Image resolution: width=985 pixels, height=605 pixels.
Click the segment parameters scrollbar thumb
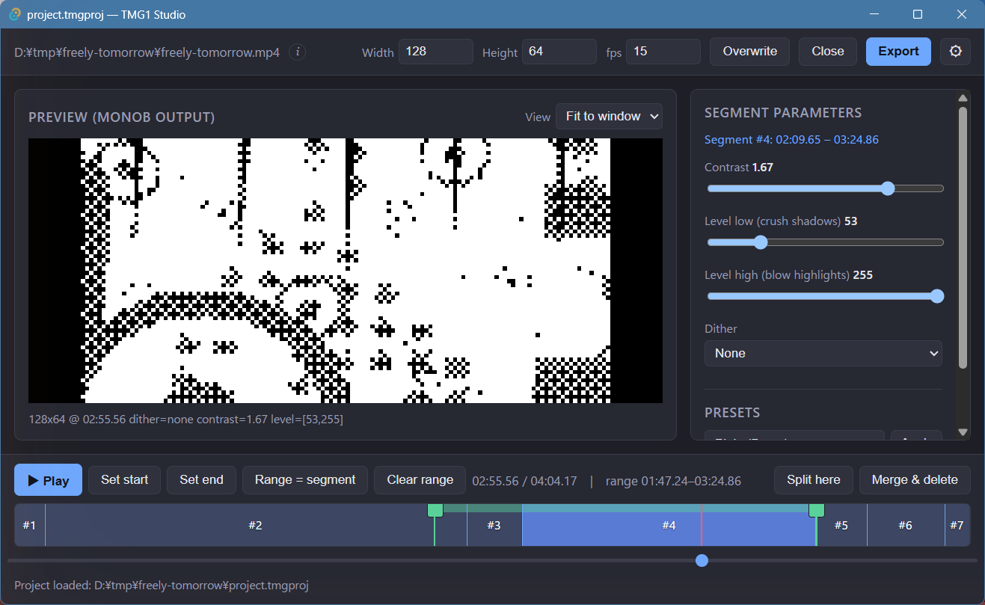(963, 237)
